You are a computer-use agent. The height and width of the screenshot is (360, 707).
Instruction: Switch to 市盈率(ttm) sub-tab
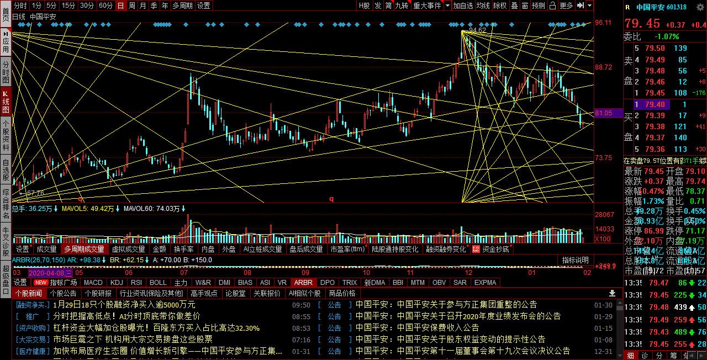click(x=348, y=250)
